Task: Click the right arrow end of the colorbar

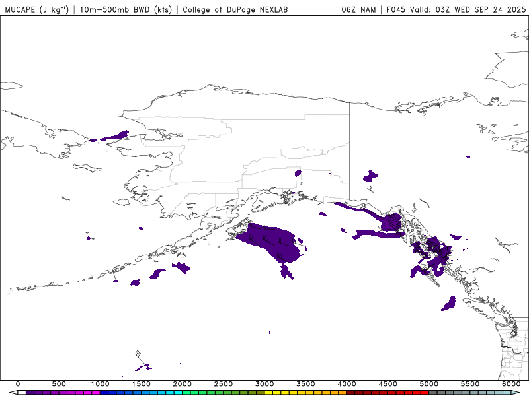Action: tap(516, 393)
